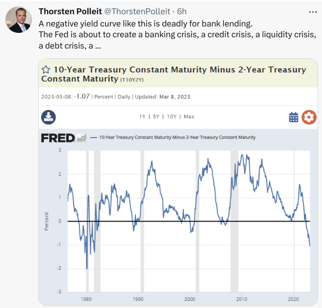Click the small chart icon beside the FRED logo
Image resolution: width=322 pixels, height=308 pixels.
(81, 138)
